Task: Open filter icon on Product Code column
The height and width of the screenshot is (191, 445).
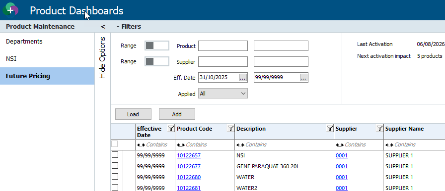Action: coord(230,129)
